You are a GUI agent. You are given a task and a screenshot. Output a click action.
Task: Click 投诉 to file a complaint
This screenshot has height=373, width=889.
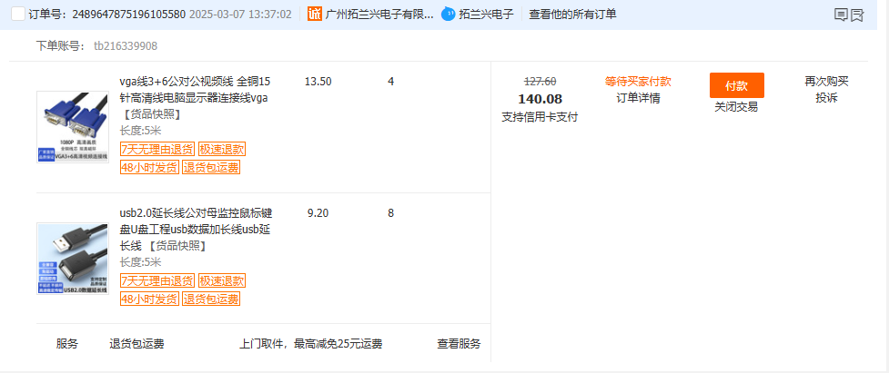point(826,98)
